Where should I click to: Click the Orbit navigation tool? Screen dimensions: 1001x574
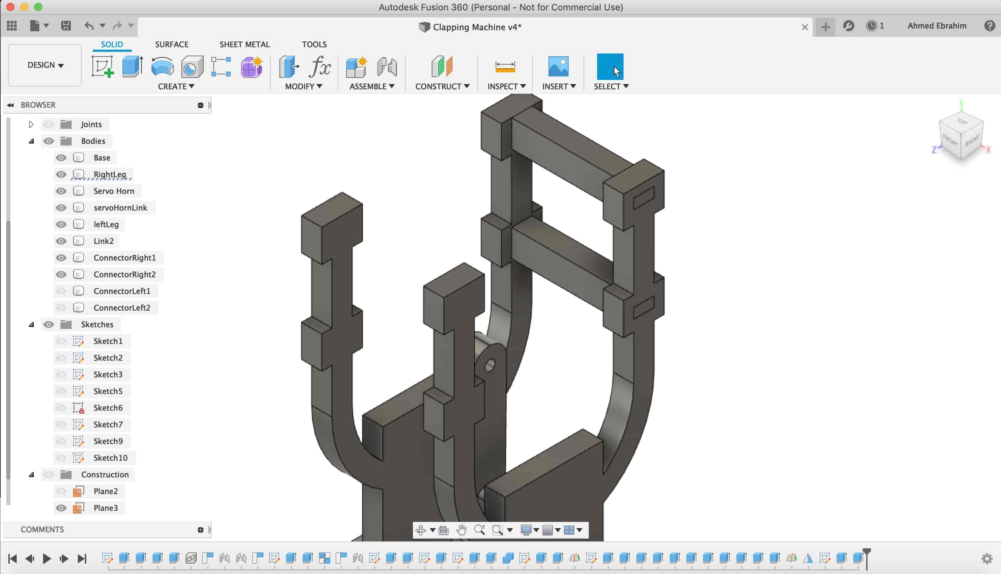tap(421, 530)
